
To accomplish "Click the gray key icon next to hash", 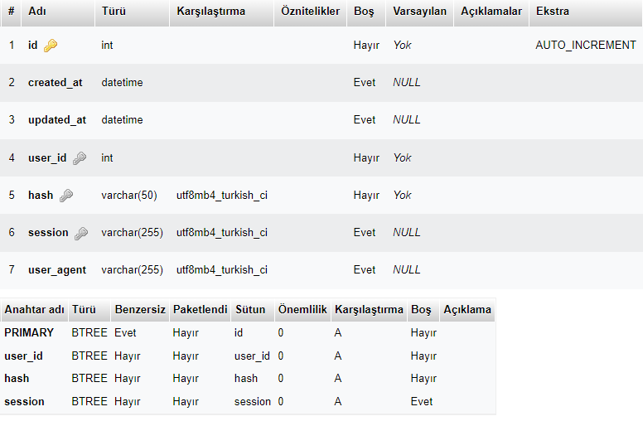I will [x=66, y=196].
